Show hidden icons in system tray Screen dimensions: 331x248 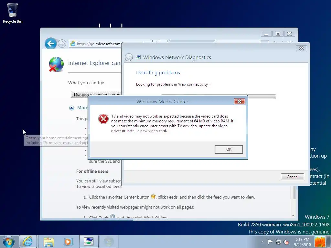pyautogui.click(x=262, y=242)
